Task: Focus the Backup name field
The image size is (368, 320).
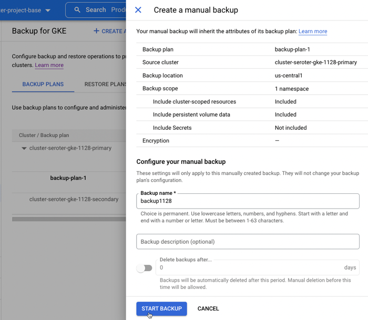Action: pyautogui.click(x=248, y=201)
